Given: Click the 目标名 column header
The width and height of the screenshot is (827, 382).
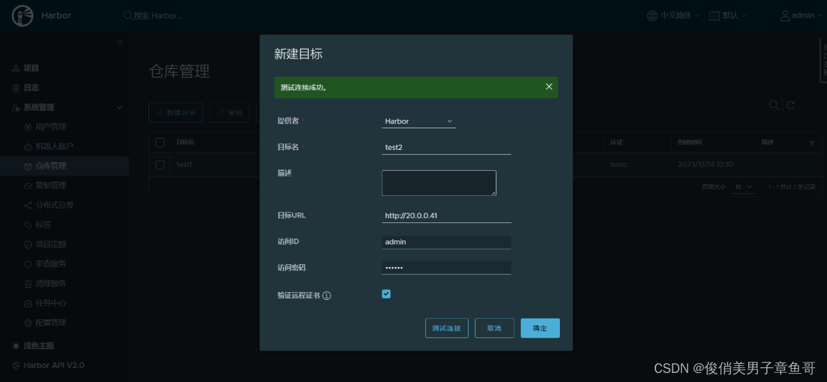Looking at the screenshot, I should (x=185, y=143).
